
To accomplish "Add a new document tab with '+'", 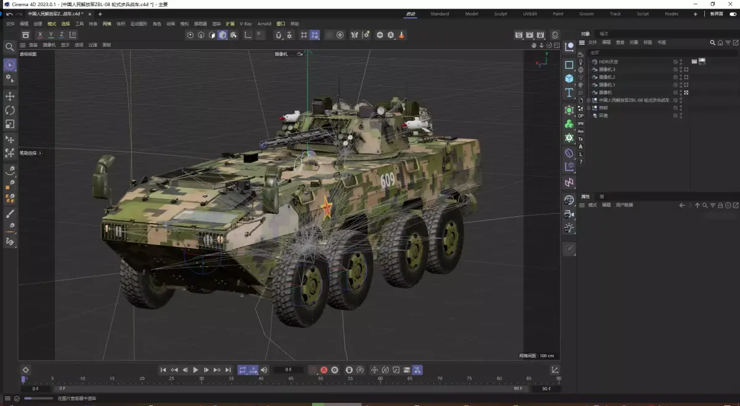I will (100, 14).
